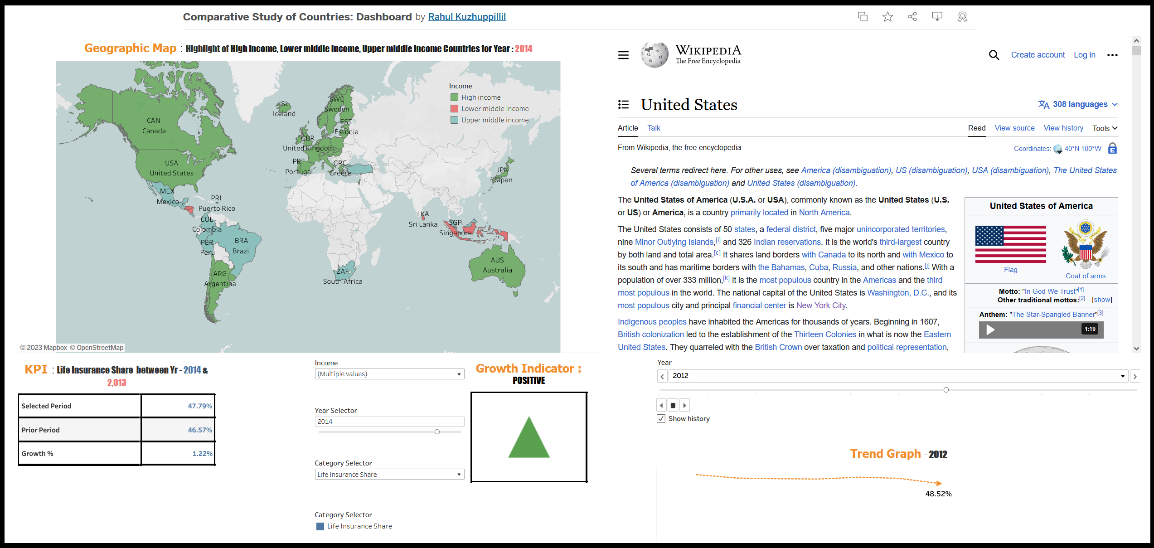This screenshot has height=548, width=1154.
Task: Stop the Year animation playback
Action: 673,405
